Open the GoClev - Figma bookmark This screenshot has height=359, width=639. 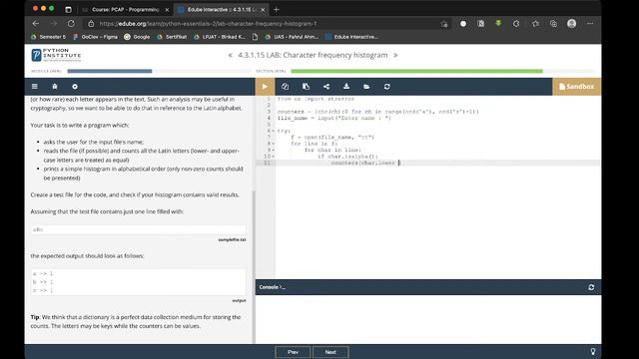(95, 37)
